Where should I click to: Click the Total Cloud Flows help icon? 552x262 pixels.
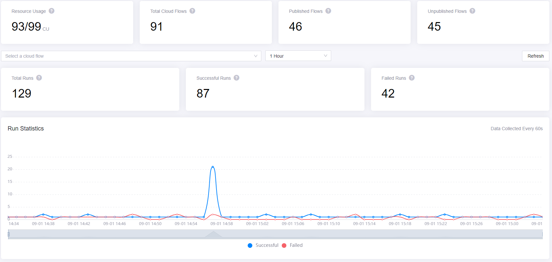coord(192,11)
